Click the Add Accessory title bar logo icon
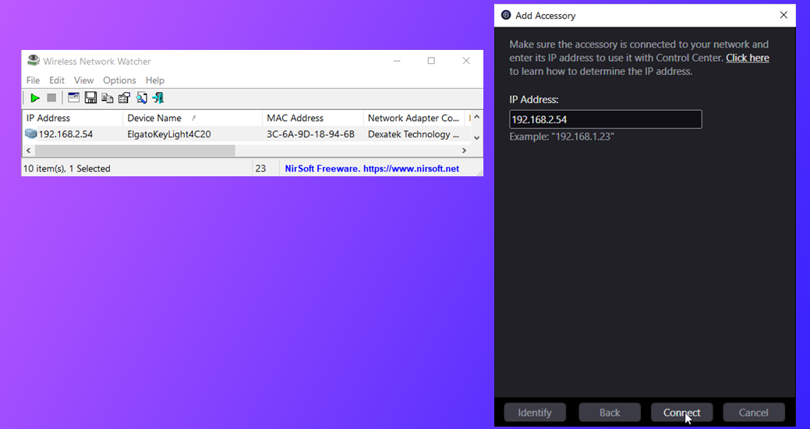810x429 pixels. point(506,15)
